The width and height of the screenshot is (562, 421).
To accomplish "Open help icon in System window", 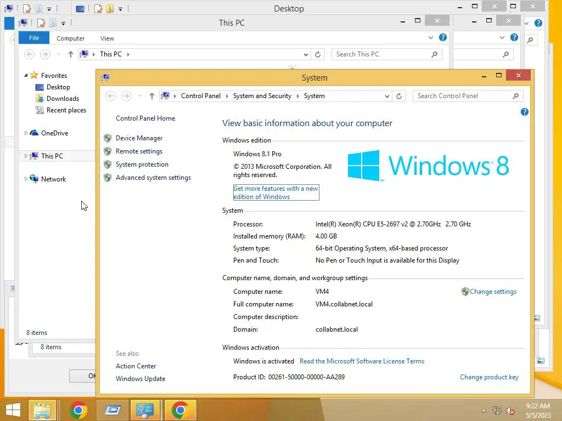I will [524, 112].
